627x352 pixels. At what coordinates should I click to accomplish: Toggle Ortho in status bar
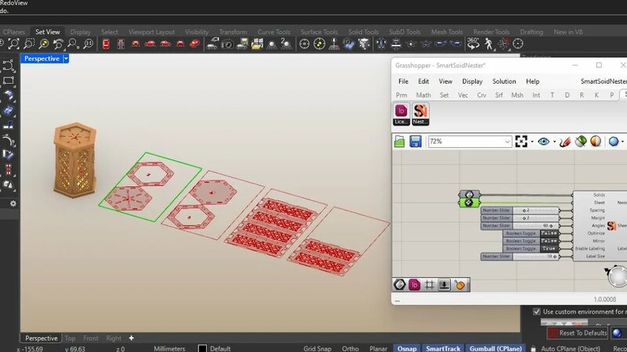point(350,348)
